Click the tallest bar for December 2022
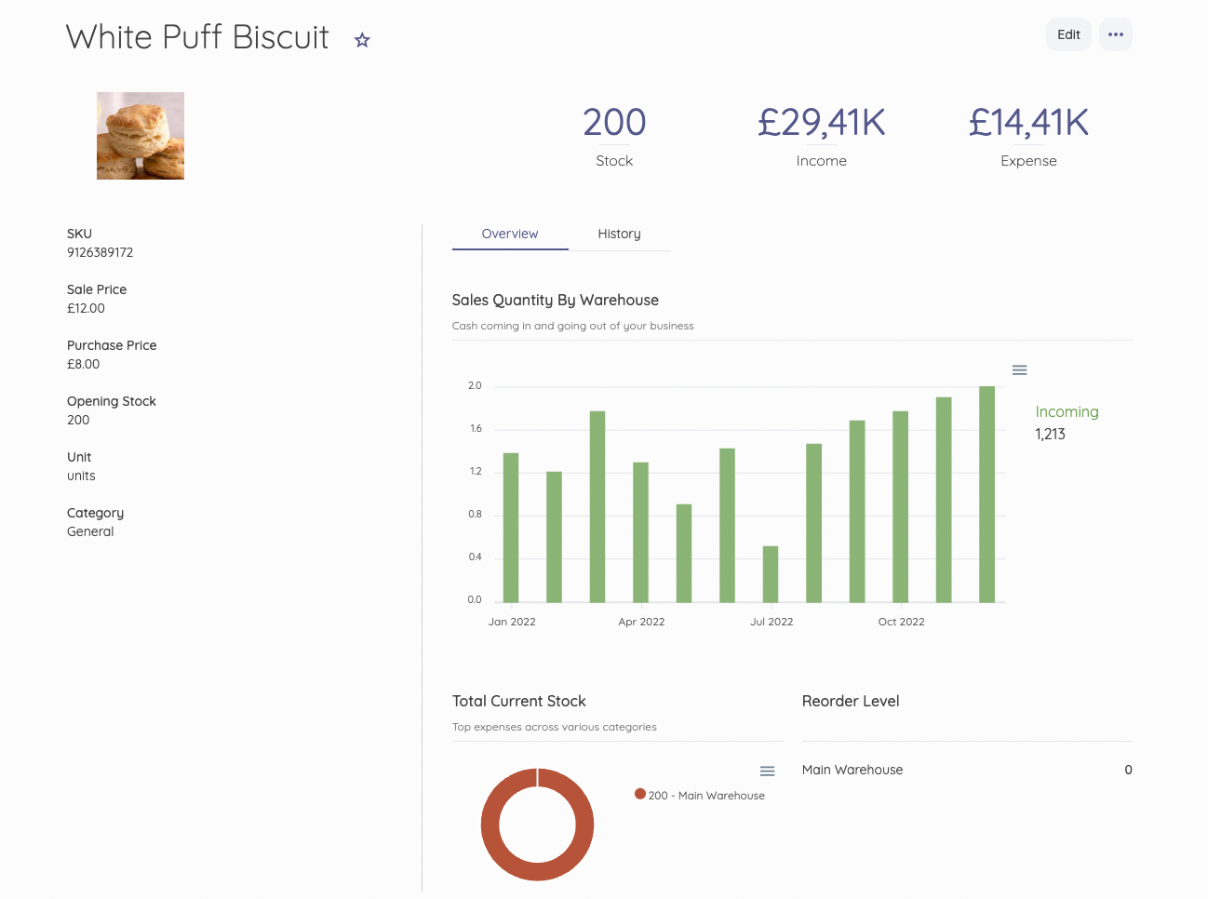Screen dimensions: 1208x899 [987, 493]
